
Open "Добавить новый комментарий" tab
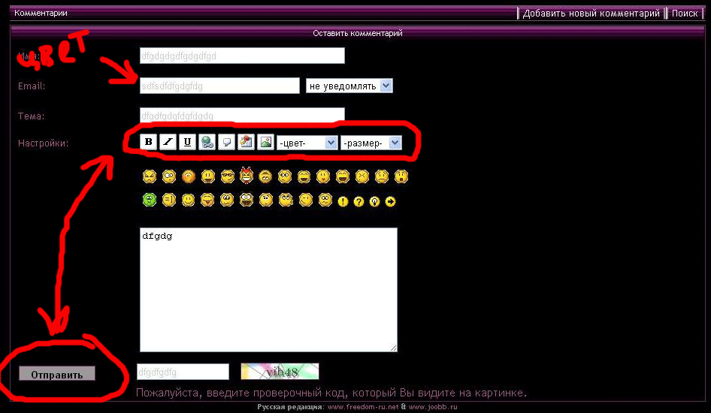point(591,14)
